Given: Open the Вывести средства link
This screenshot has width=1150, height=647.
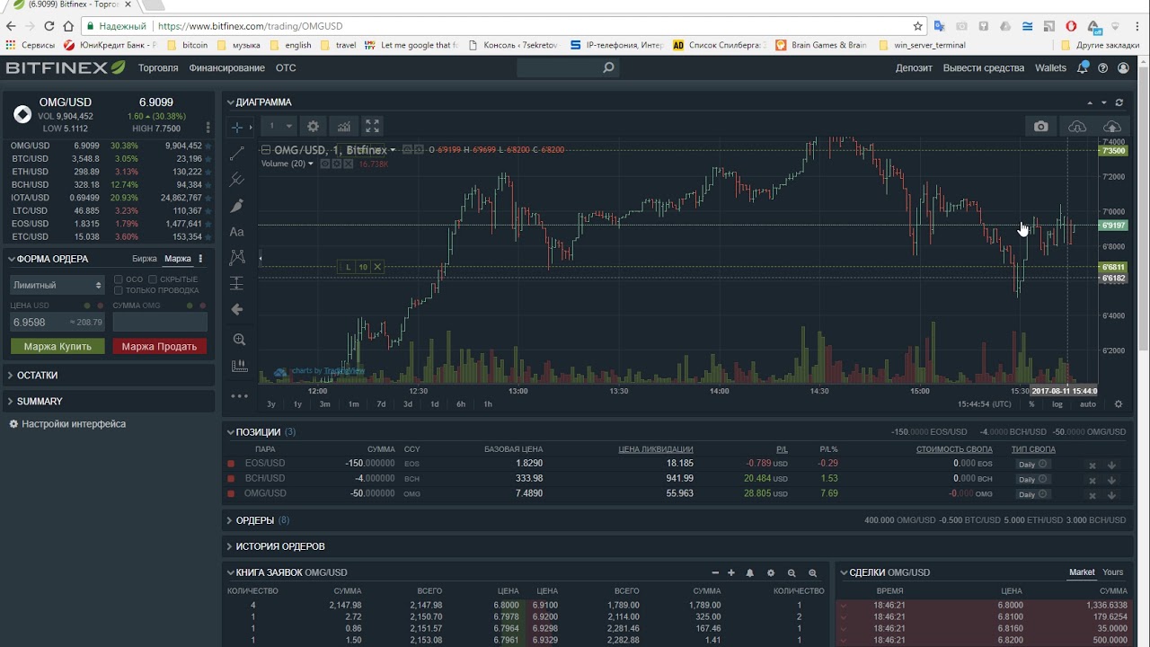Looking at the screenshot, I should pyautogui.click(x=984, y=68).
